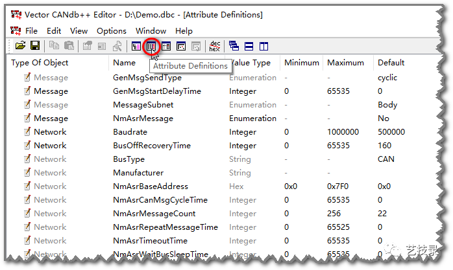453x270 pixels.
Task: Click the attribute icon in the GenMsgSendType row
Action: pyautogui.click(x=27, y=77)
